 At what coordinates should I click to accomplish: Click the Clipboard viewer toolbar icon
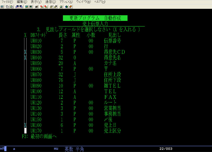point(61,7)
